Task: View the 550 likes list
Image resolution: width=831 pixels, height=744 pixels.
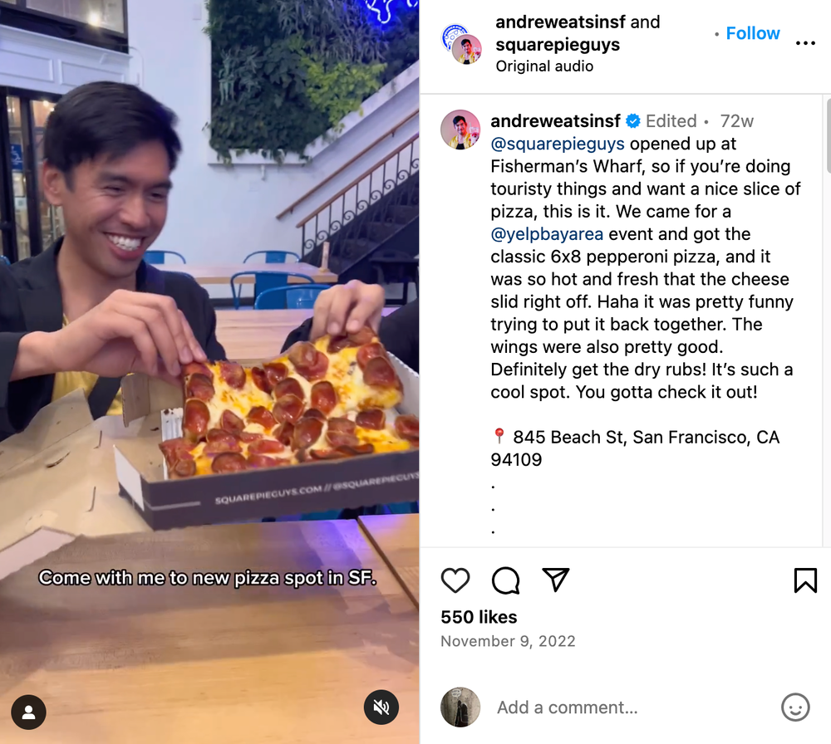Action: point(479,617)
